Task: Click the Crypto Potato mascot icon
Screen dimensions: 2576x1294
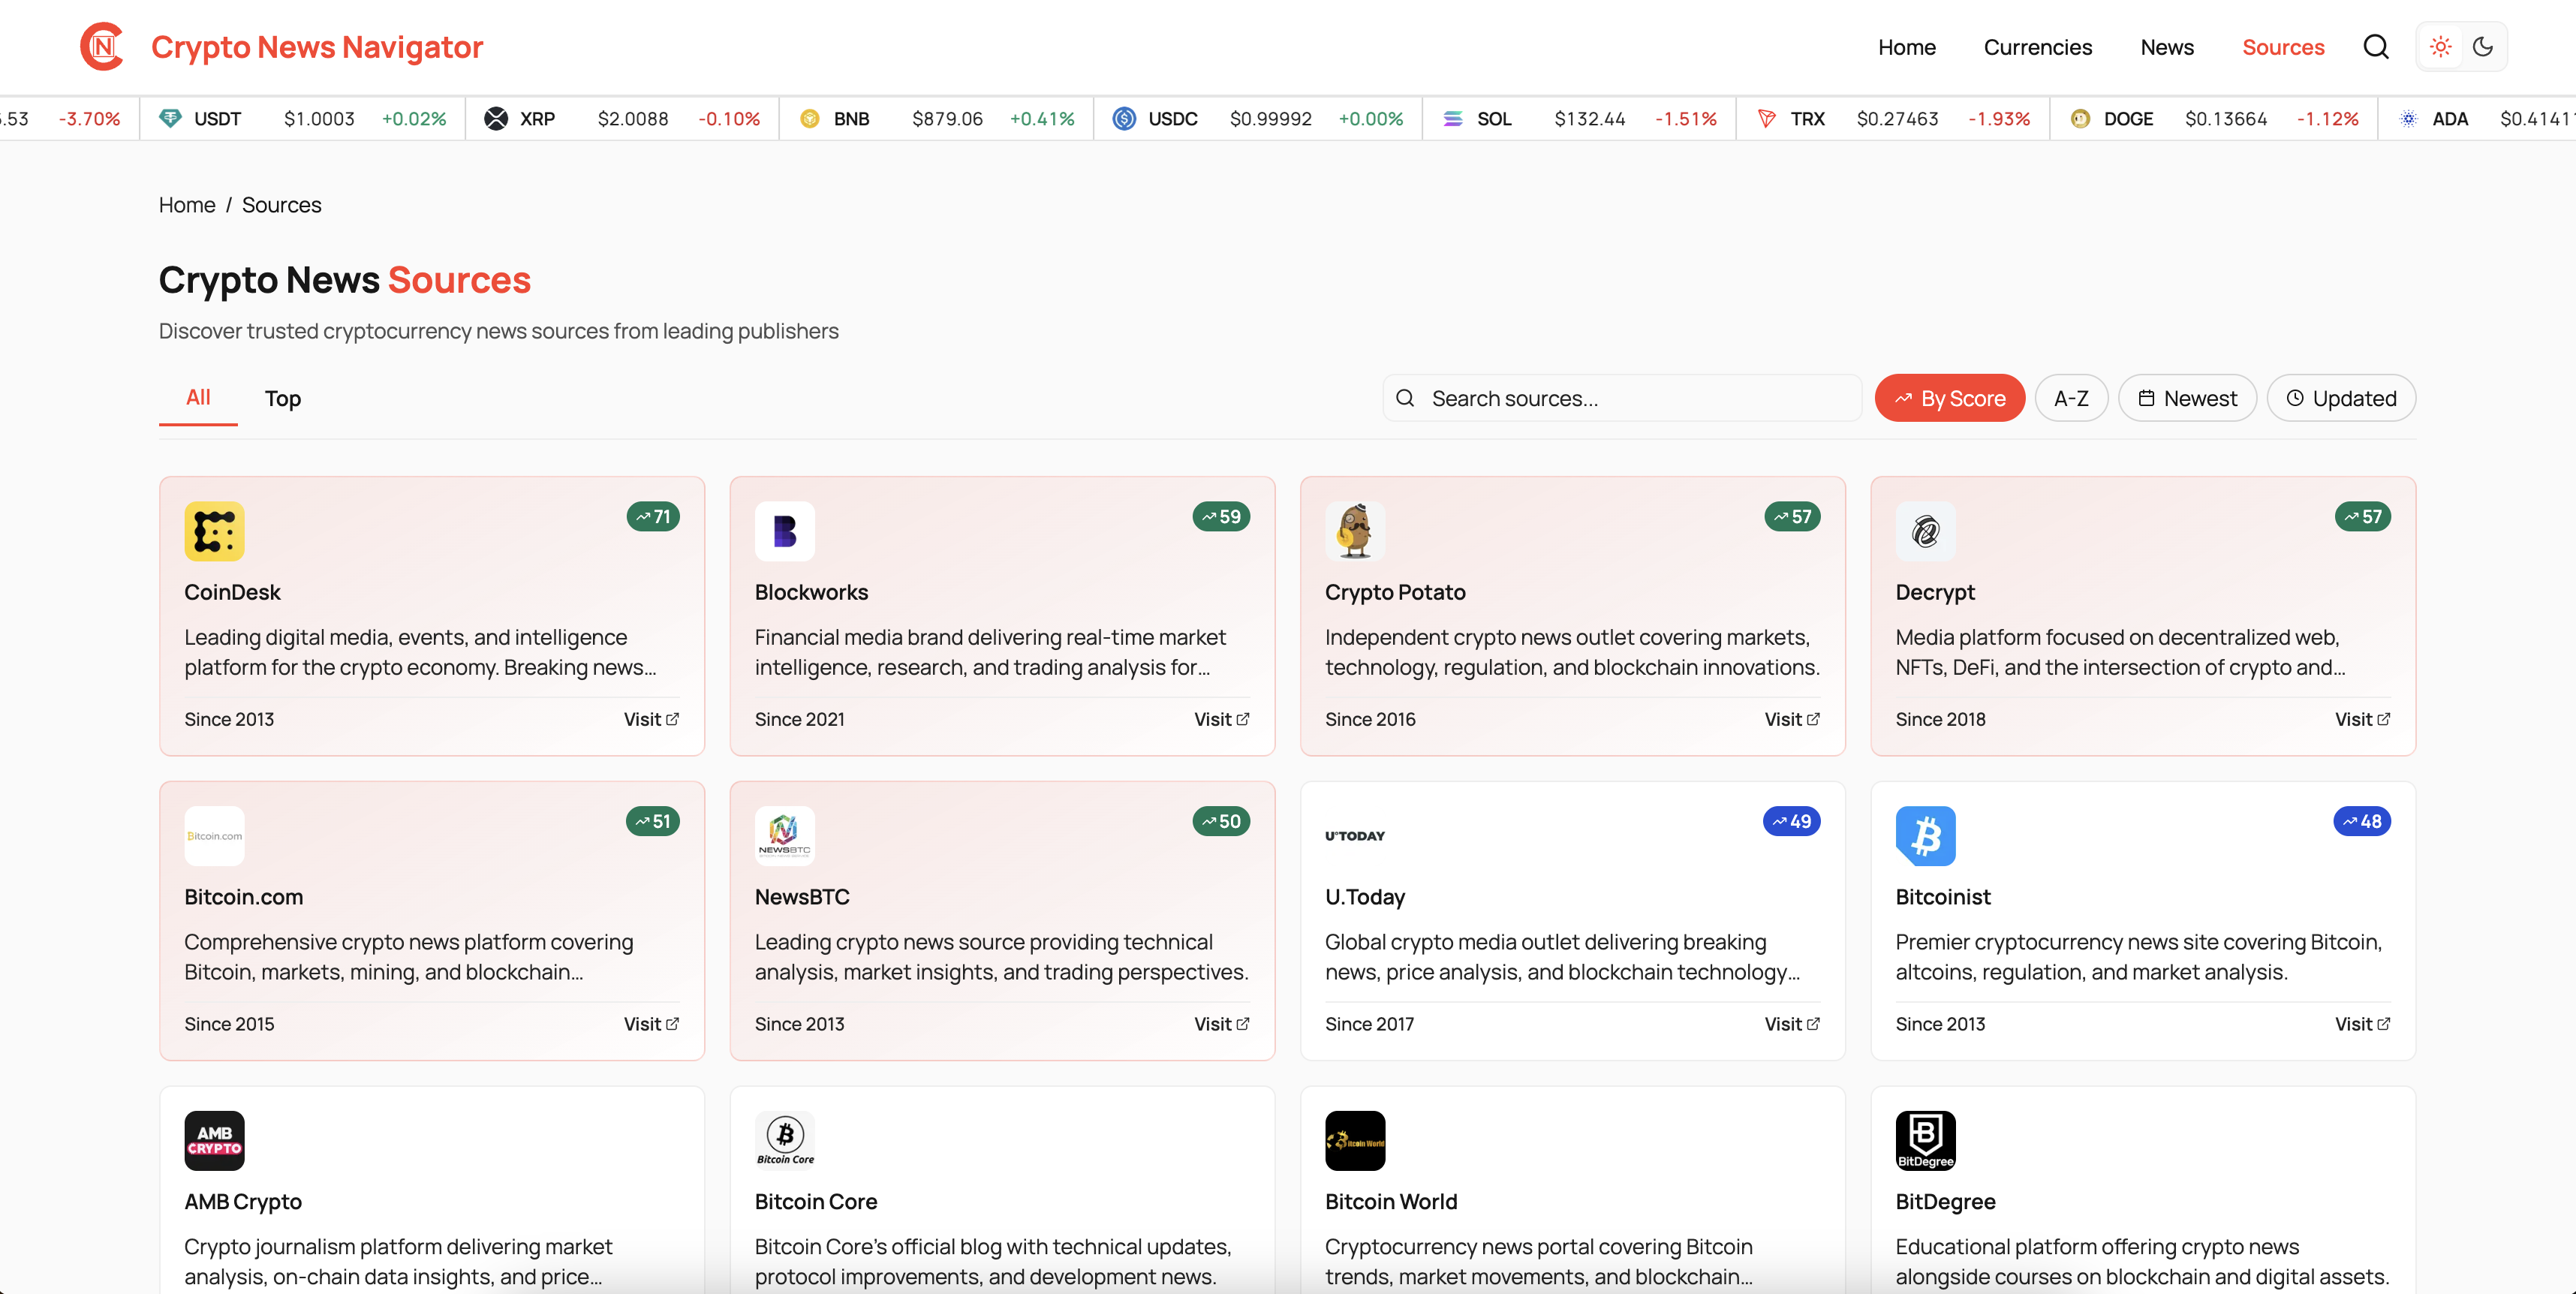Action: click(x=1354, y=531)
